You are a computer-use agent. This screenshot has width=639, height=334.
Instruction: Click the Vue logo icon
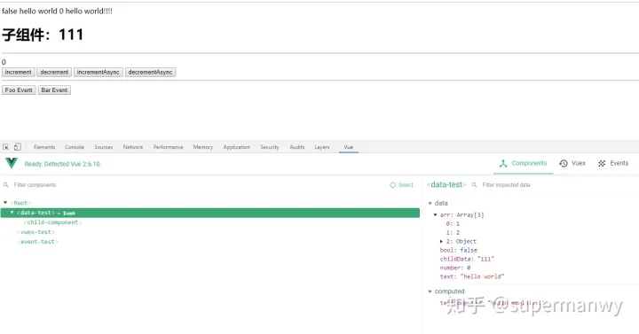[12, 163]
